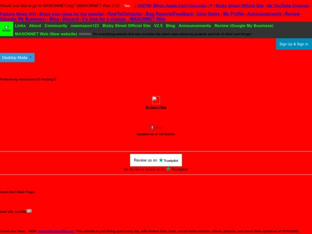This screenshot has height=234, width=312.
Task: Open the Links menu item
Action: point(20,26)
